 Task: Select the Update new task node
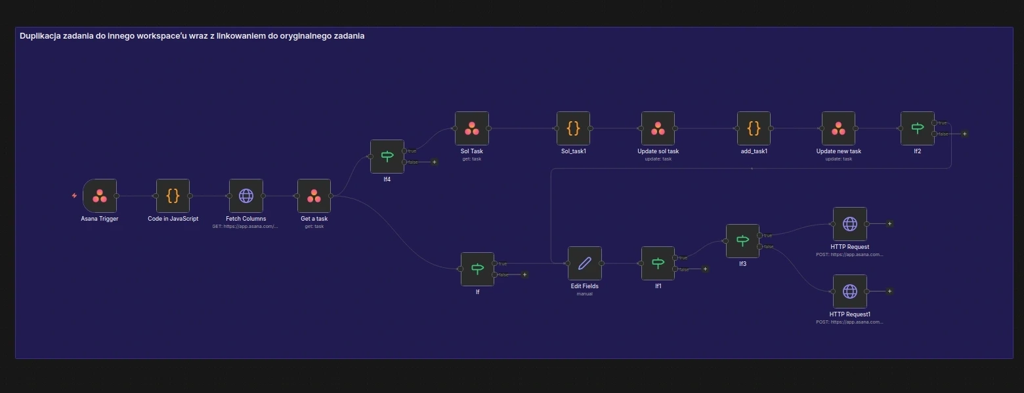pos(838,128)
